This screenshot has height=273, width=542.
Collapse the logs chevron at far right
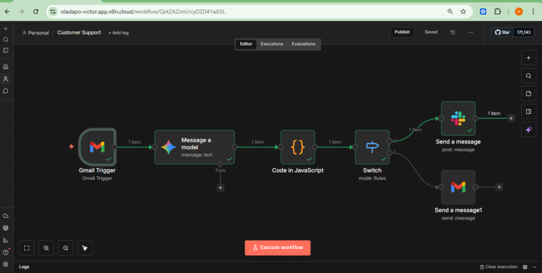535,267
